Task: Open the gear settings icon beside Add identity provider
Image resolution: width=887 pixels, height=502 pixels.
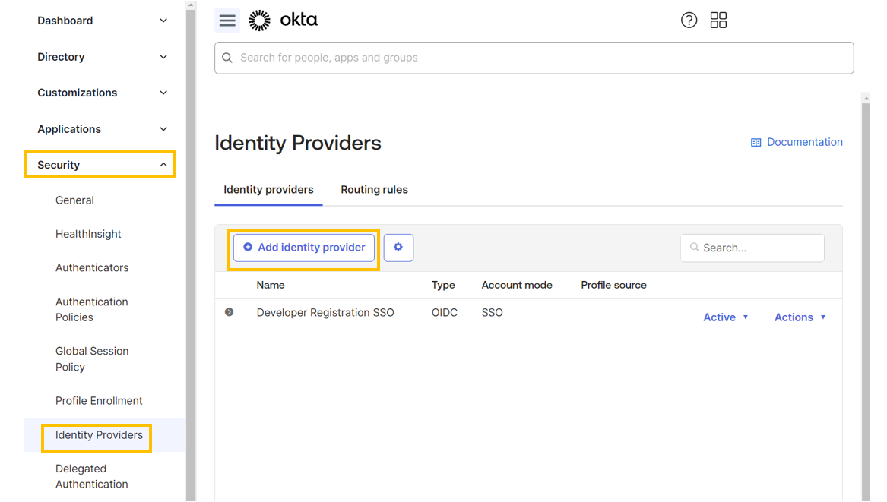Action: coord(398,248)
